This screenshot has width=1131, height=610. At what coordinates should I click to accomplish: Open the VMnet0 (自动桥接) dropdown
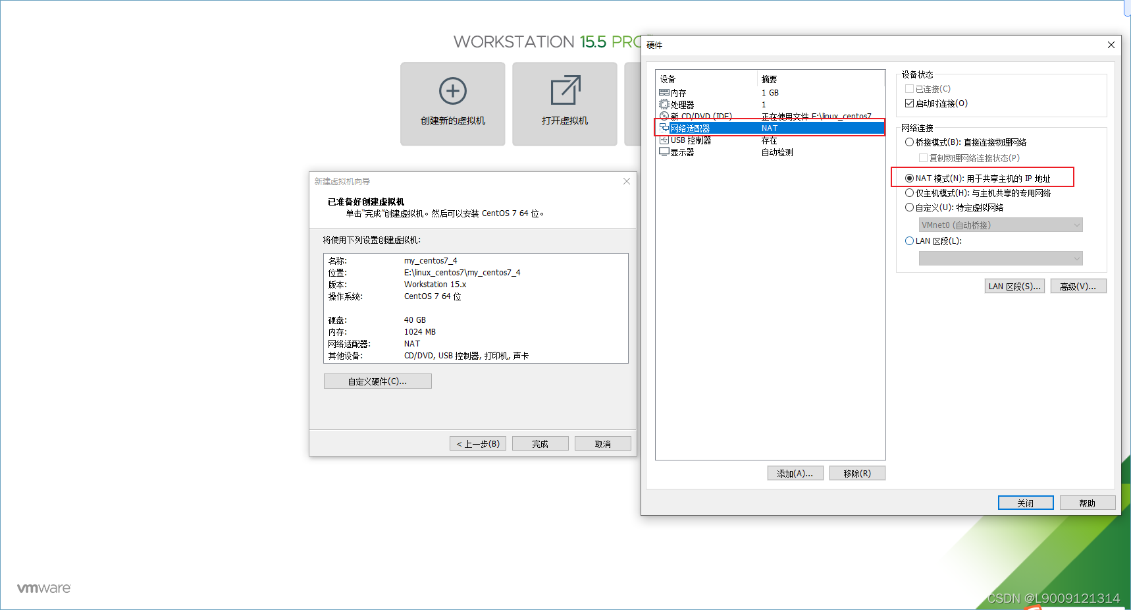(1001, 225)
